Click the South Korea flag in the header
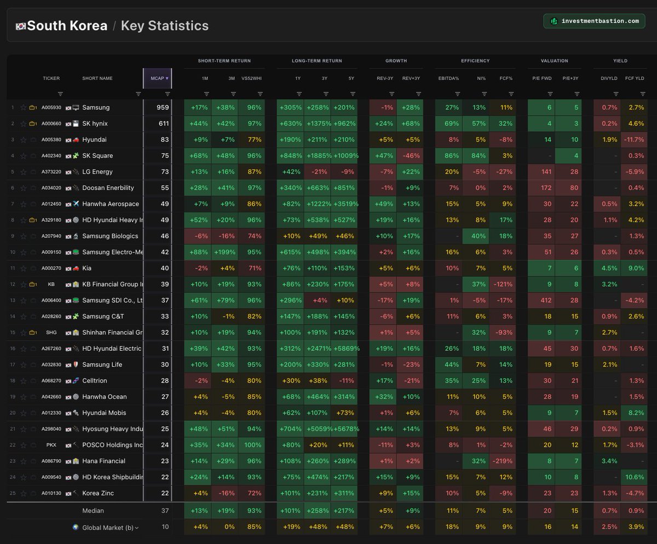 [20, 26]
